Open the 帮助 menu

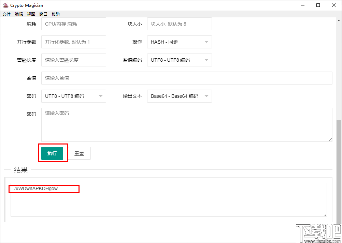point(56,14)
